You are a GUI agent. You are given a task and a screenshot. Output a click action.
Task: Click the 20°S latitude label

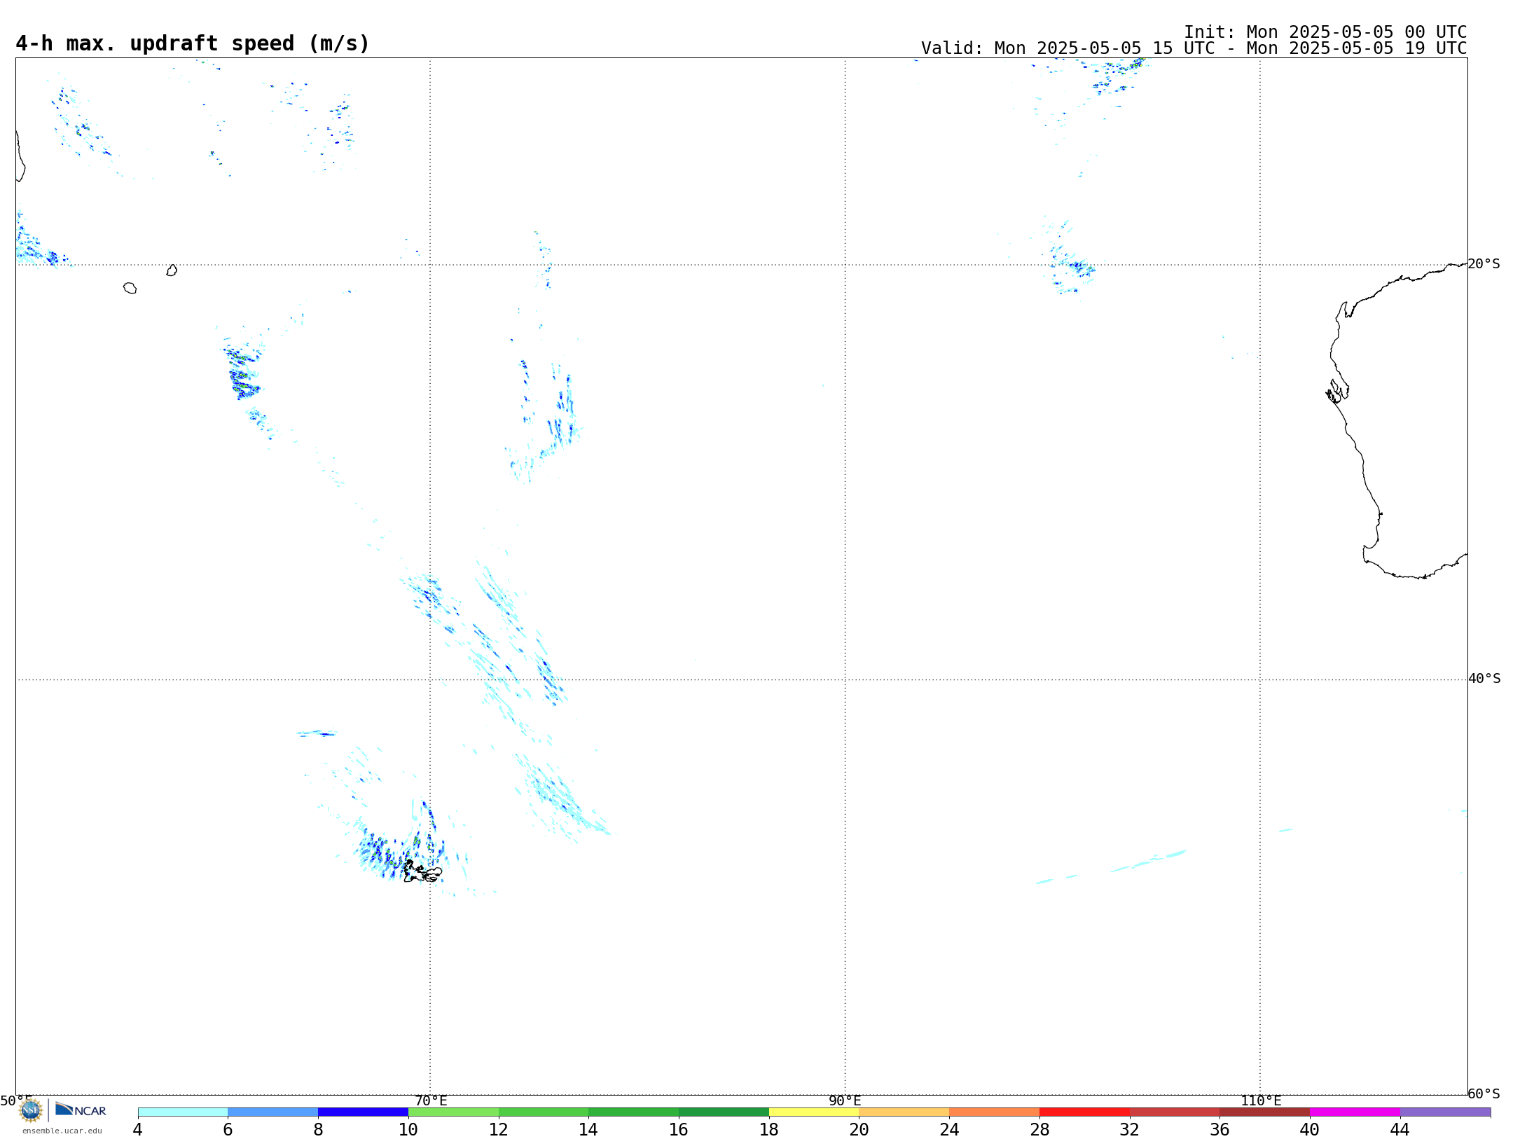point(1484,264)
